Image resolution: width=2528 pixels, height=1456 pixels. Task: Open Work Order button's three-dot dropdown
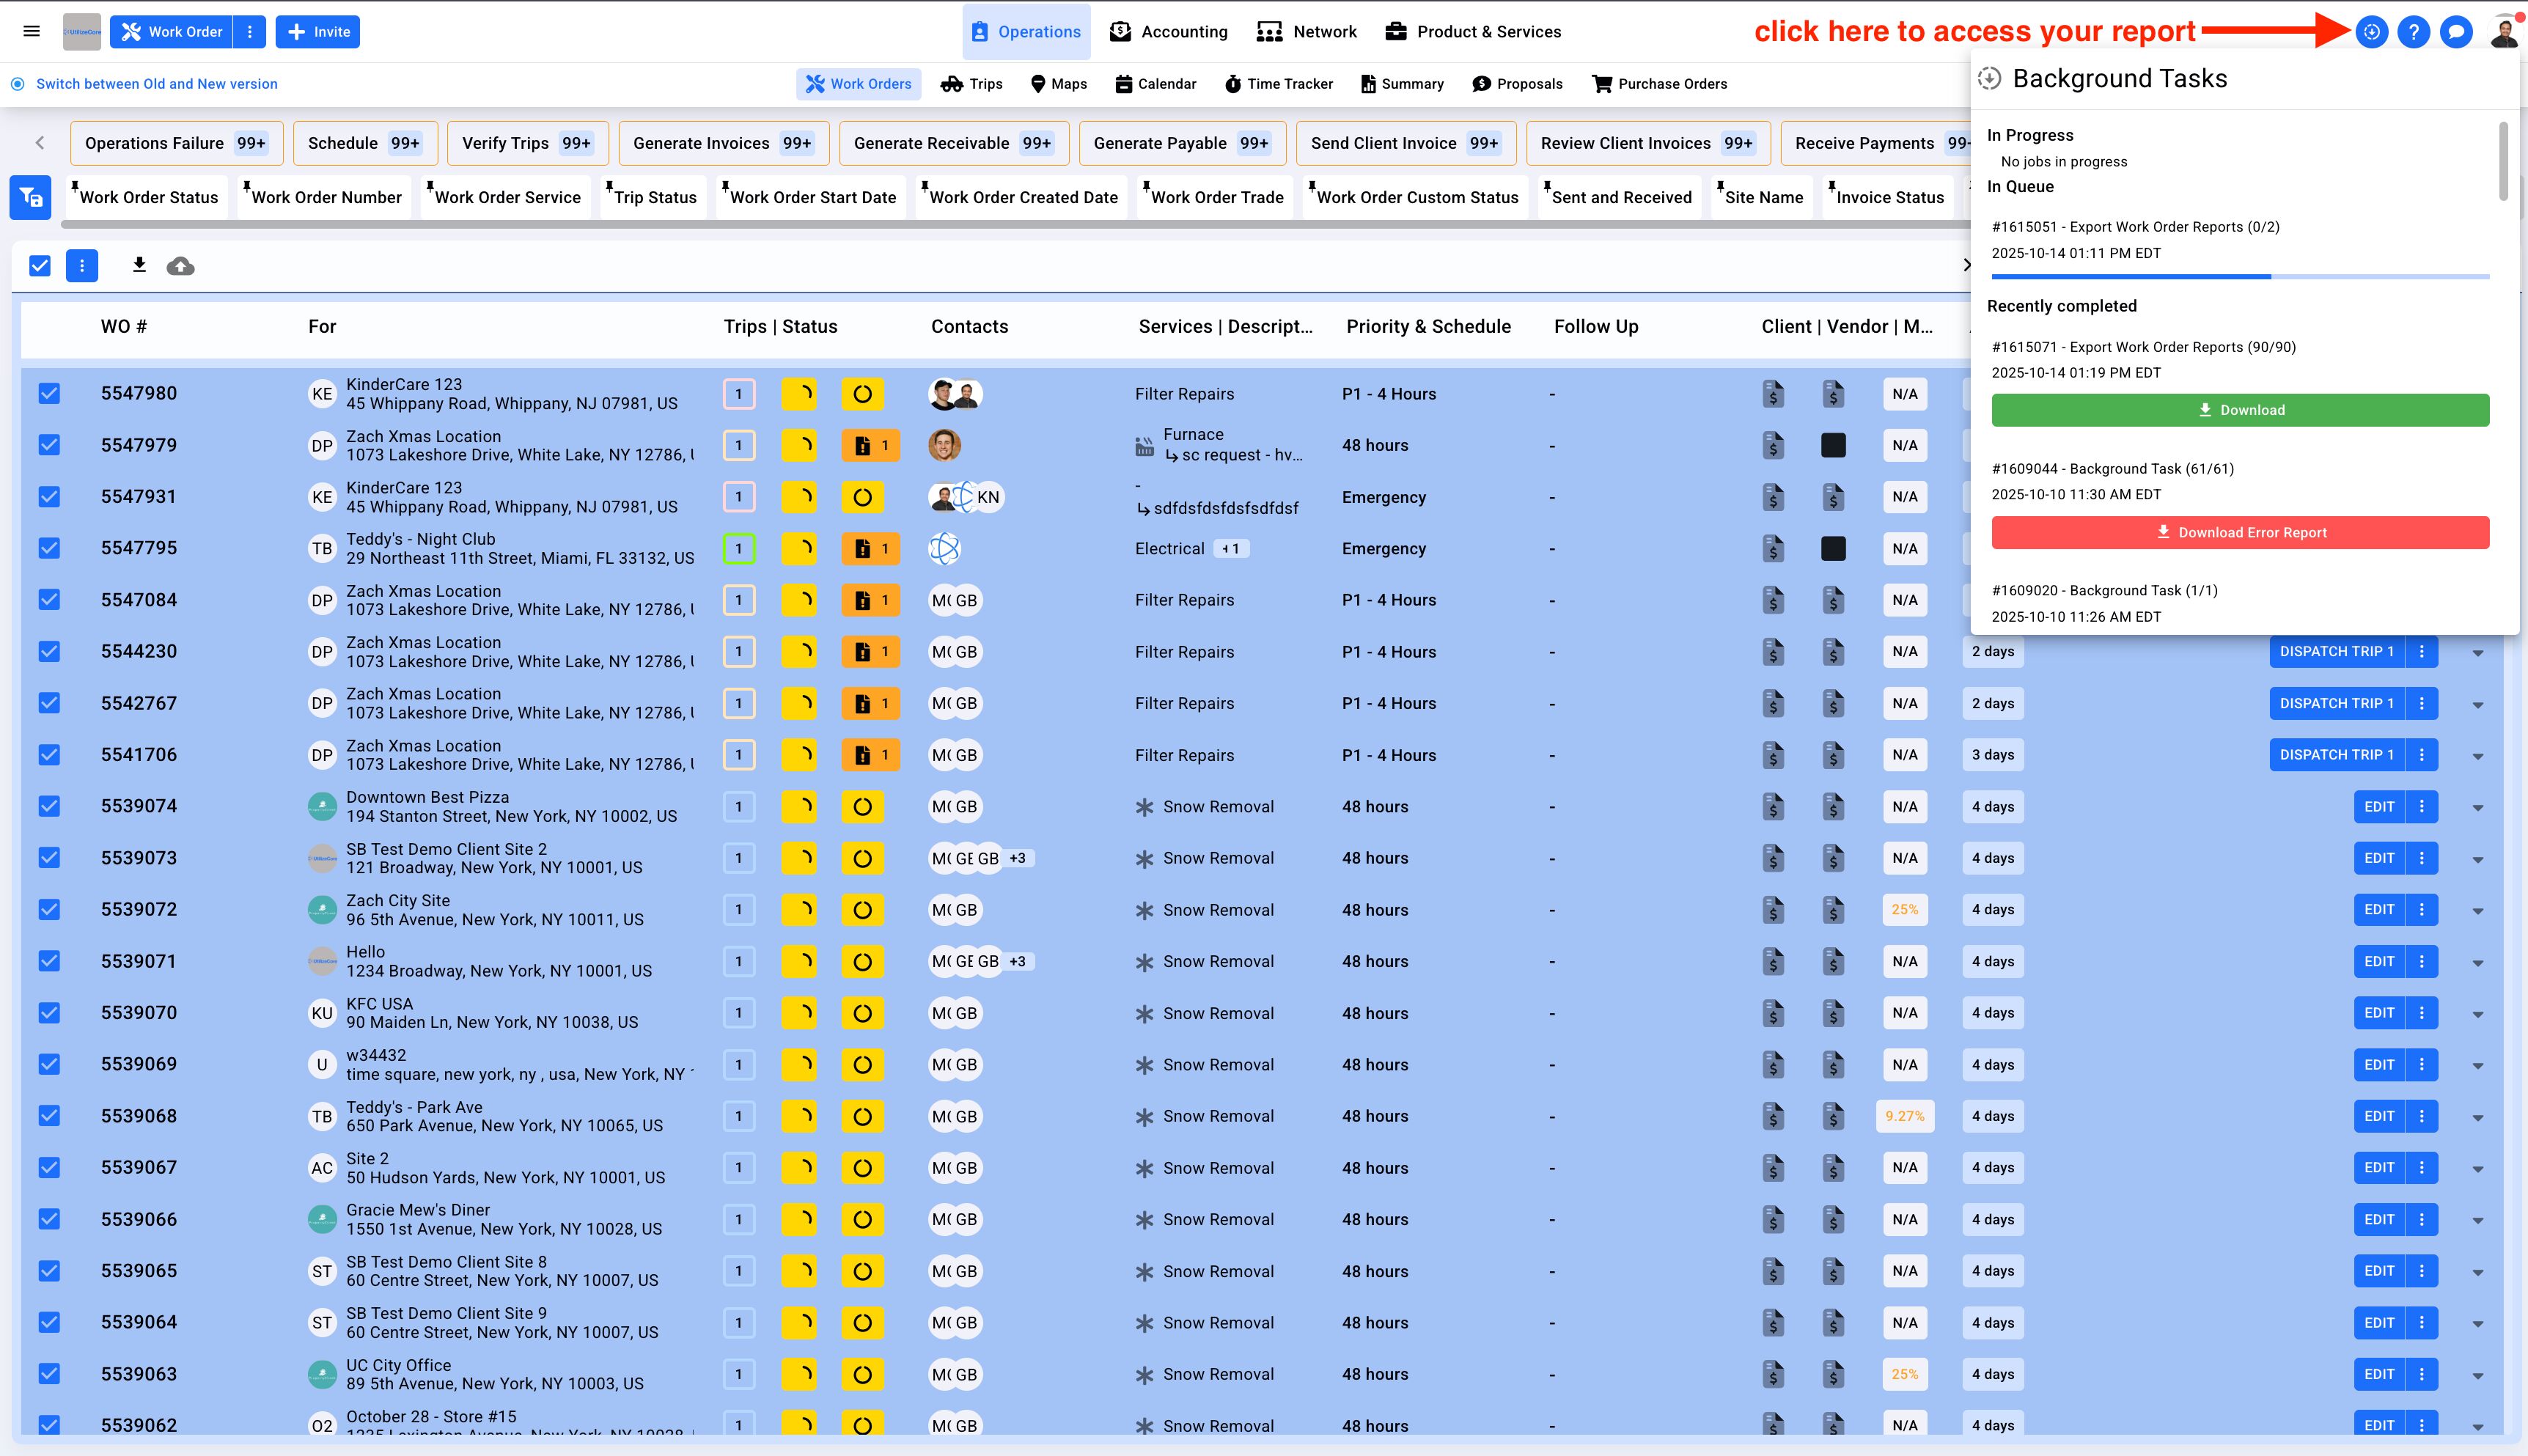point(250,32)
